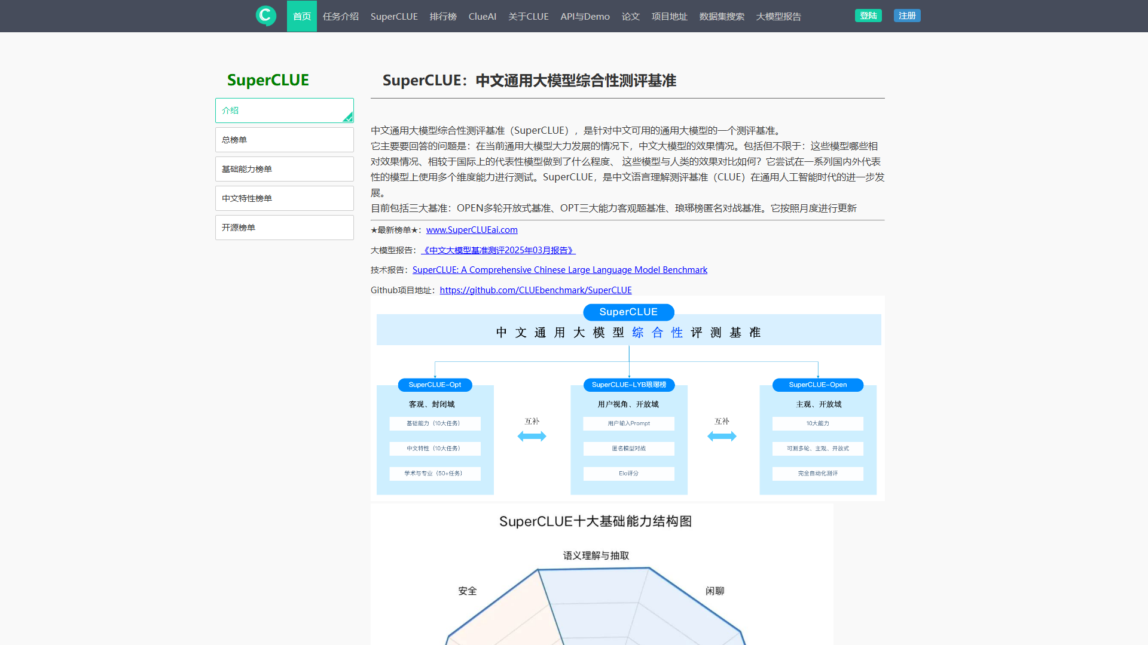Click the 用户输入Prompt box
Image resolution: width=1148 pixels, height=645 pixels.
tap(629, 423)
